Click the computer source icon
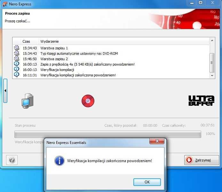Screen dimensions: 222x192 click(28, 101)
